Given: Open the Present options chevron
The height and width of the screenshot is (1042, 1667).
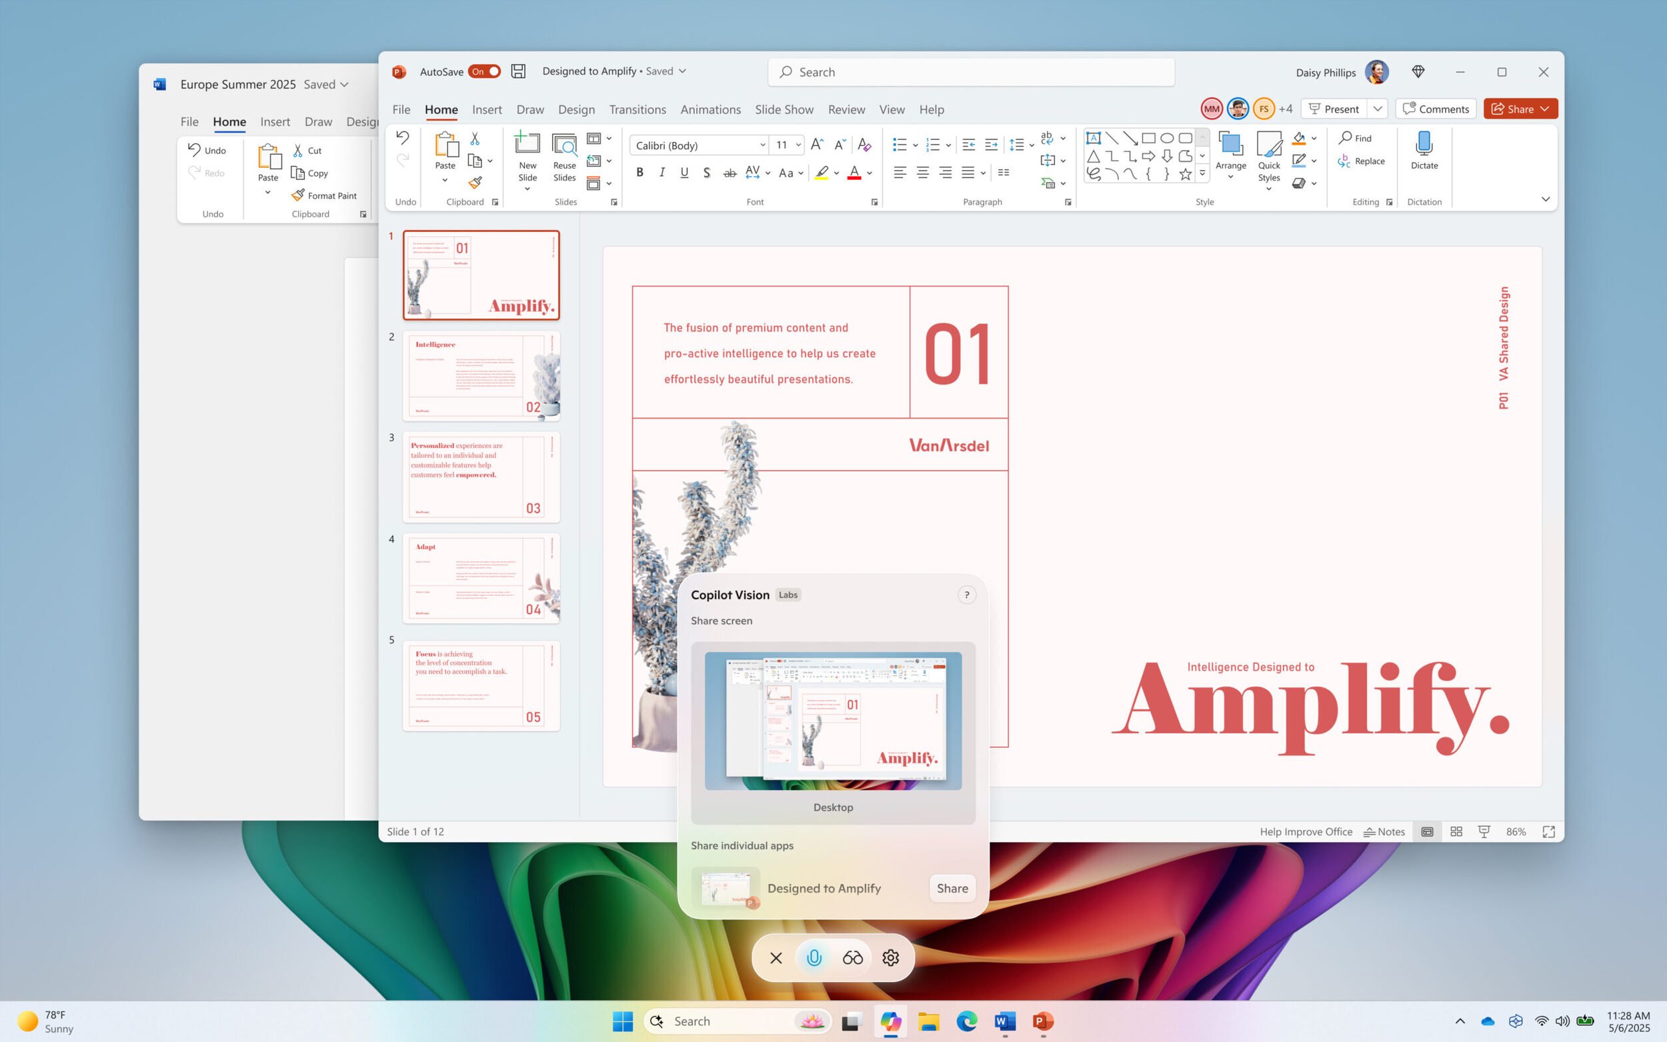Looking at the screenshot, I should tap(1378, 109).
